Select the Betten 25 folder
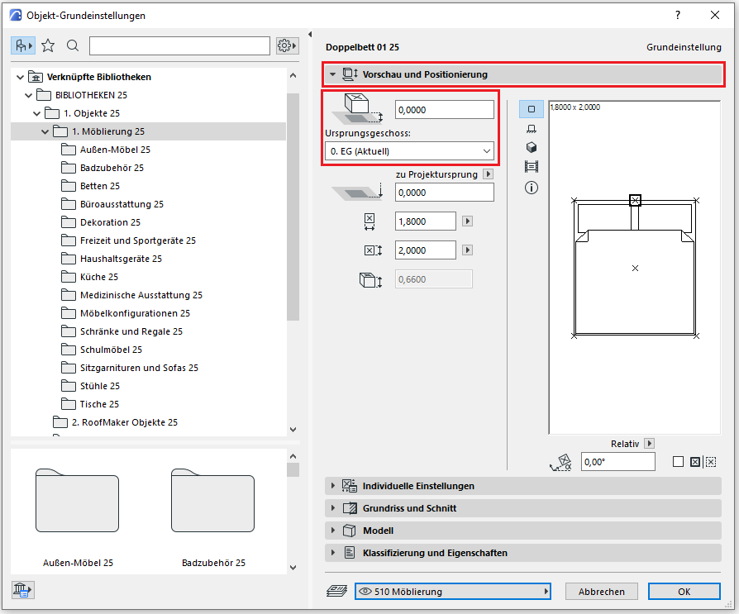The height and width of the screenshot is (614, 739). (x=99, y=186)
